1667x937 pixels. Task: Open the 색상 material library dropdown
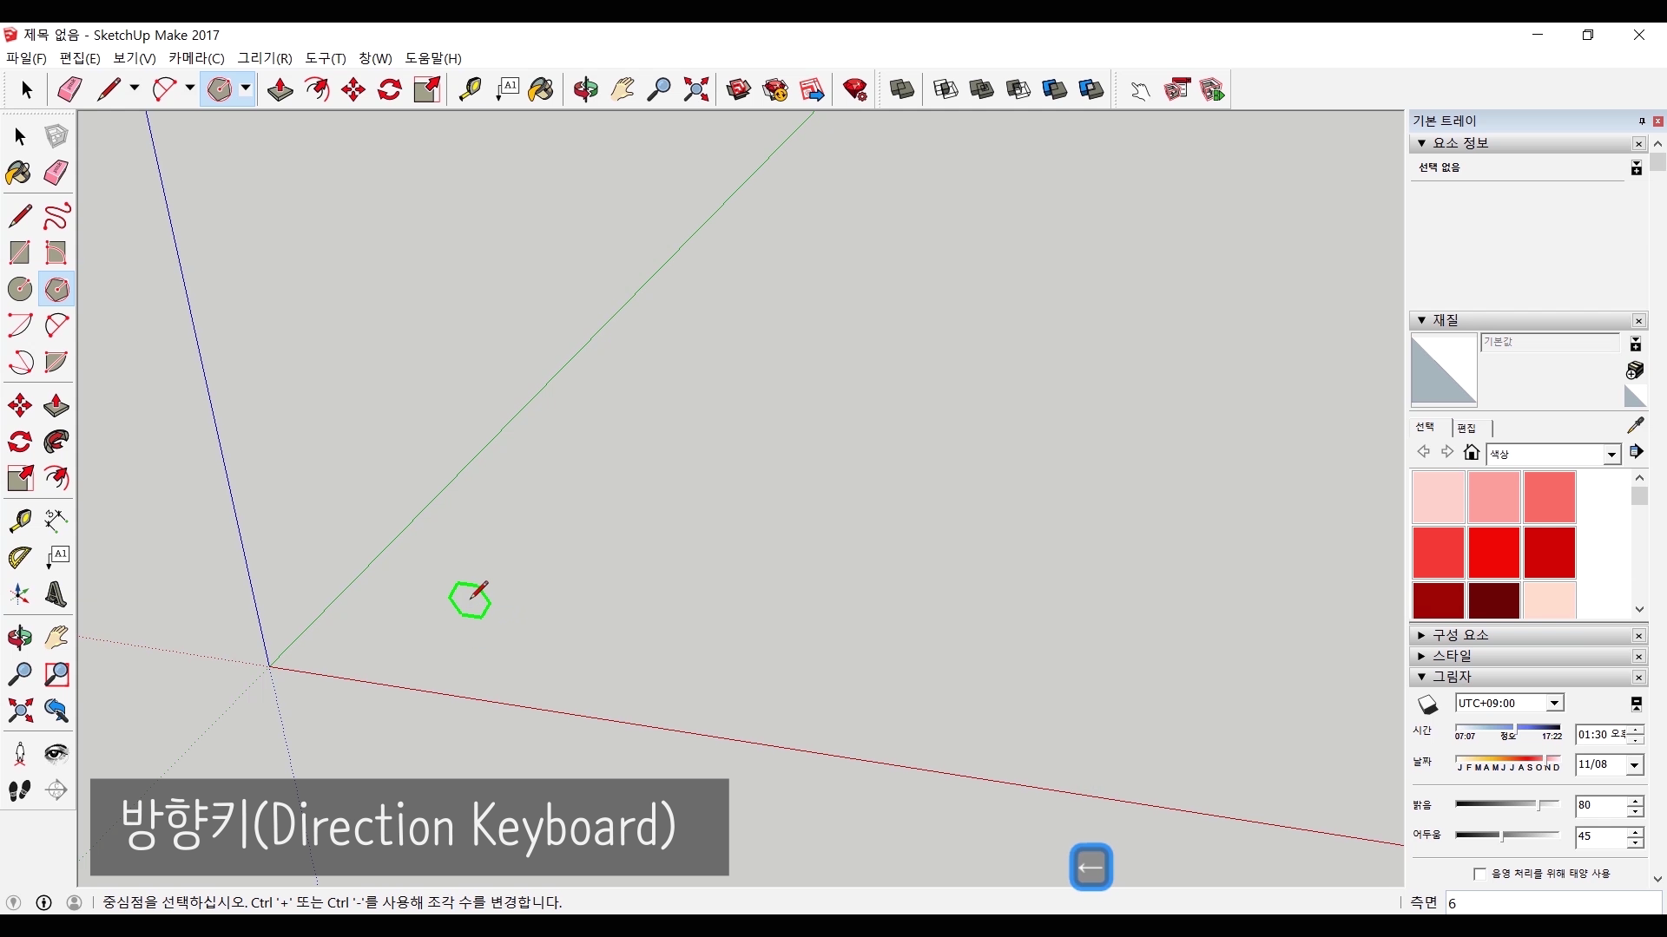[1611, 455]
